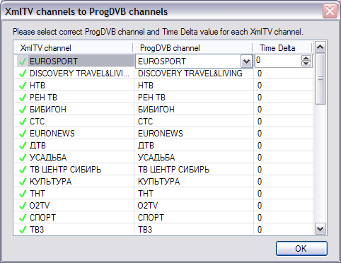Screen dimensions: 341x263
Task: Confirm the mapping with the OK button
Action: [x=301, y=248]
